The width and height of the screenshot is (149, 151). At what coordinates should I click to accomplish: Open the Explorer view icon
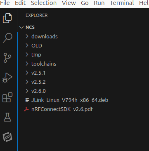pyautogui.click(x=7, y=18)
